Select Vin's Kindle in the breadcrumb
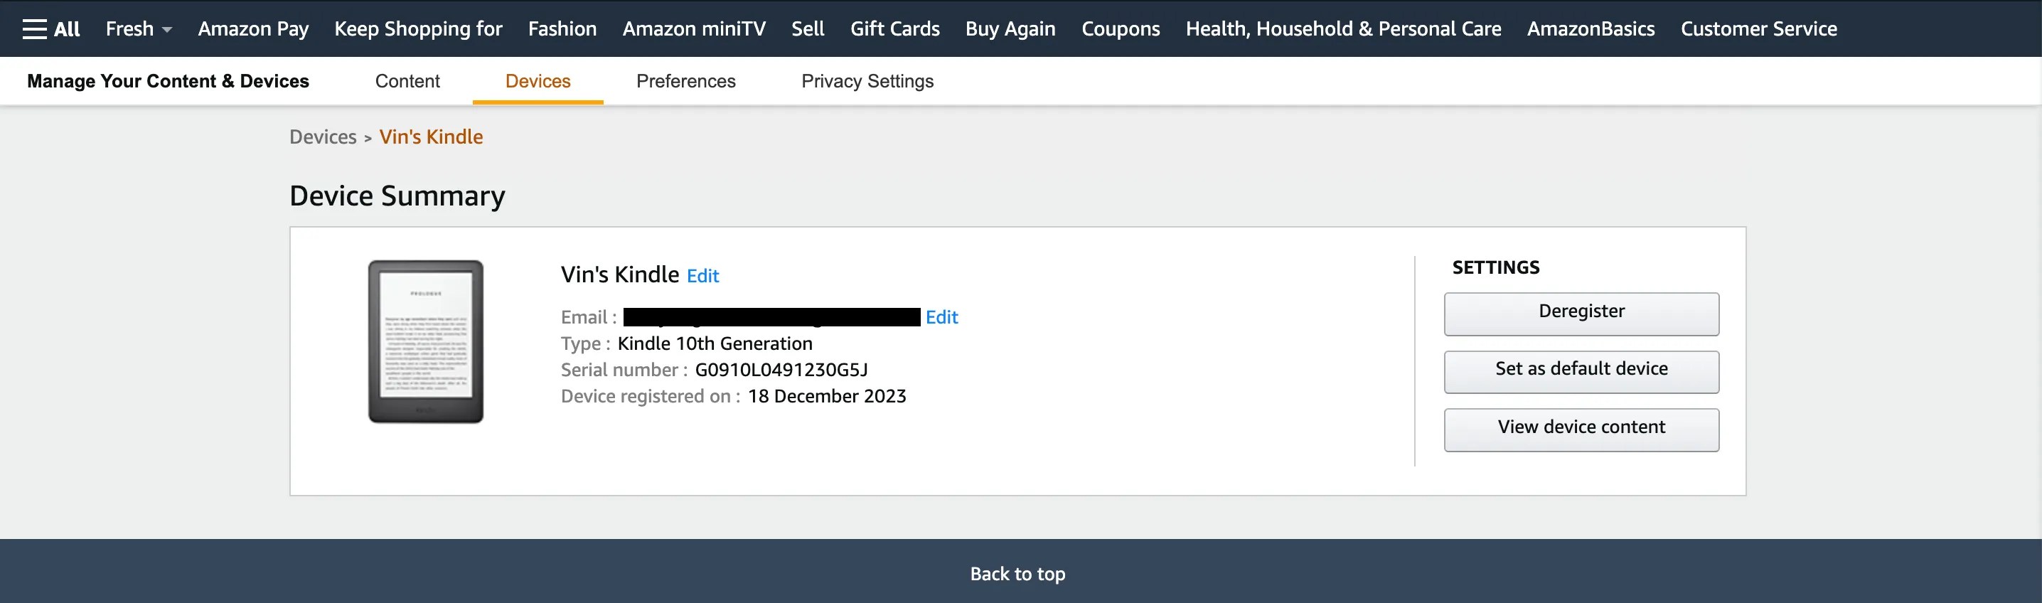The image size is (2042, 603). 432,137
